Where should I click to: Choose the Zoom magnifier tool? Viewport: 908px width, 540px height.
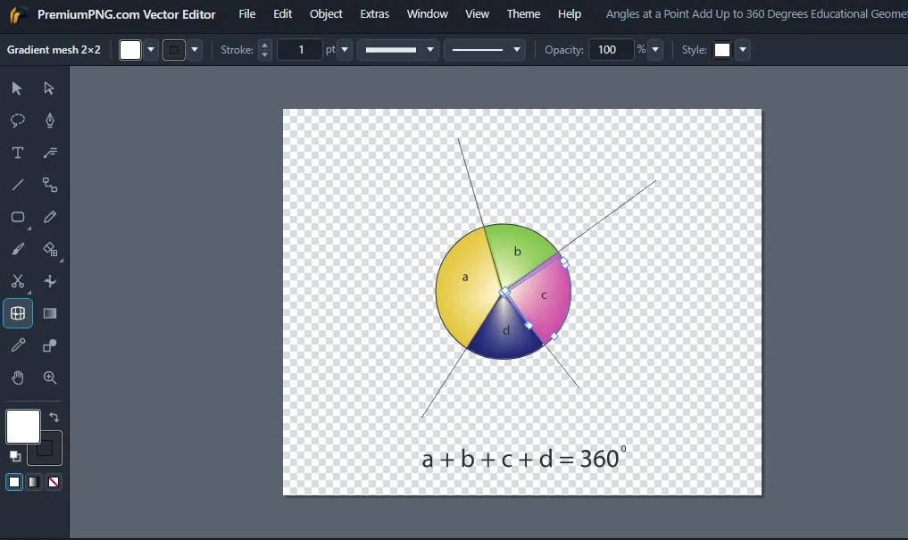coord(50,378)
